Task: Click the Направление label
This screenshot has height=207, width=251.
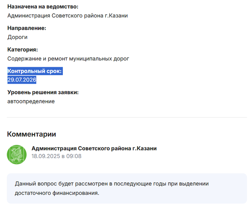Action: pyautogui.click(x=27, y=28)
